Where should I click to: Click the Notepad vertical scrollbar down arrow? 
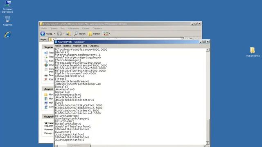pyautogui.click(x=208, y=143)
